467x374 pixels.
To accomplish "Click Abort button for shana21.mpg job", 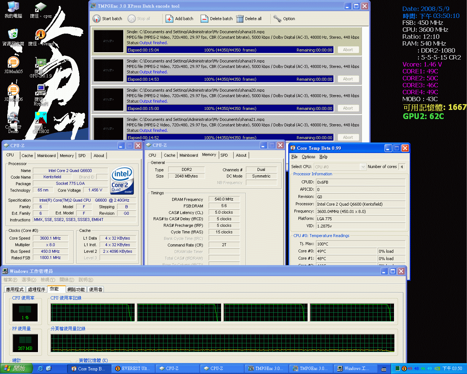I will 348,137.
